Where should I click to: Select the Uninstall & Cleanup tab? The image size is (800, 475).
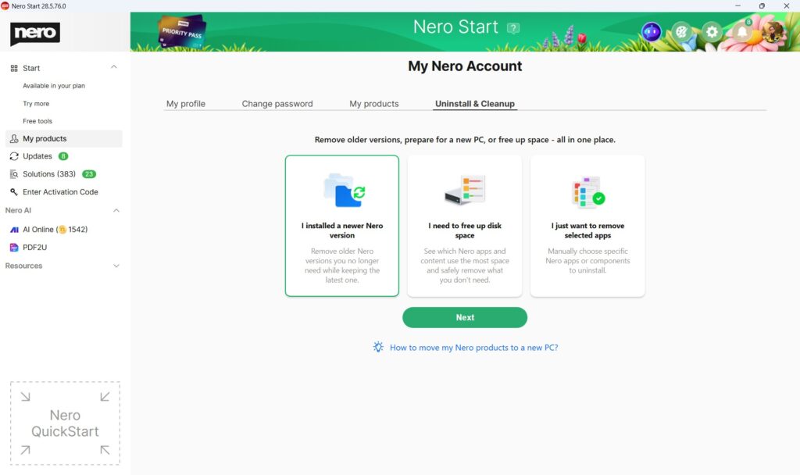tap(475, 104)
